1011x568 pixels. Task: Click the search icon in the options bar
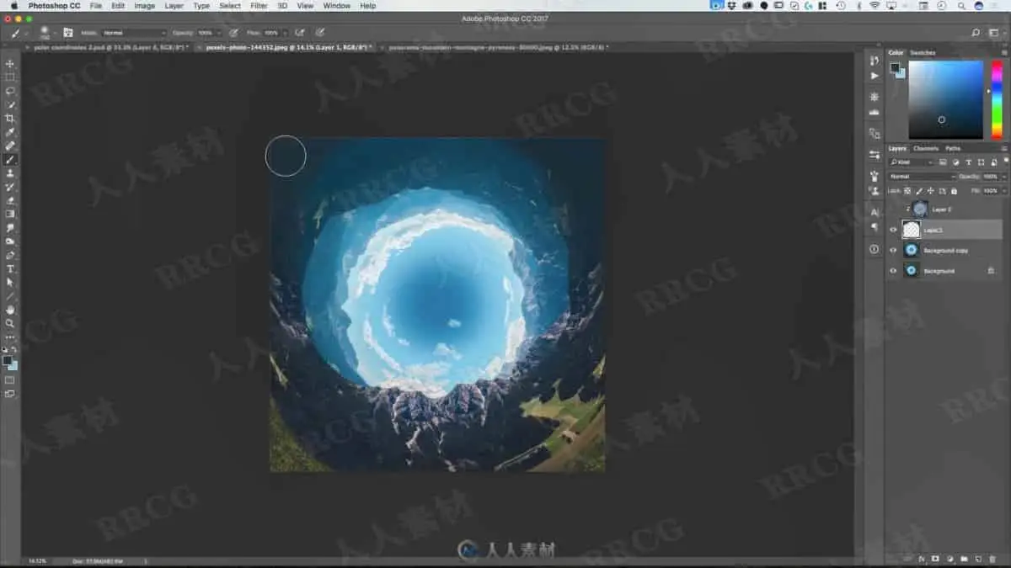click(976, 32)
